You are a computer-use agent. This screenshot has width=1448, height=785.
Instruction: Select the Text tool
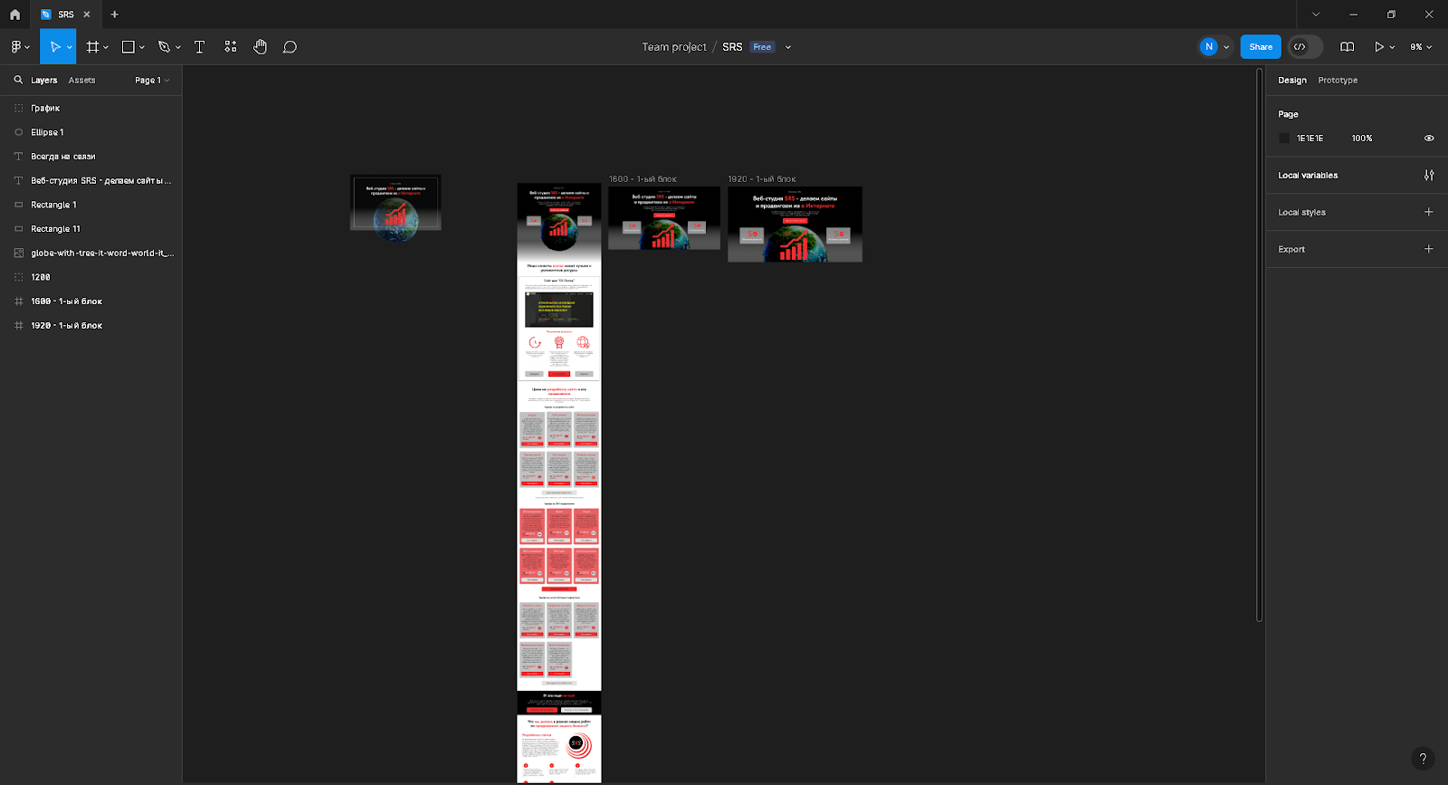(199, 47)
